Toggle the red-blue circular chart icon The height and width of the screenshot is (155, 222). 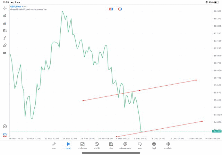120,9
